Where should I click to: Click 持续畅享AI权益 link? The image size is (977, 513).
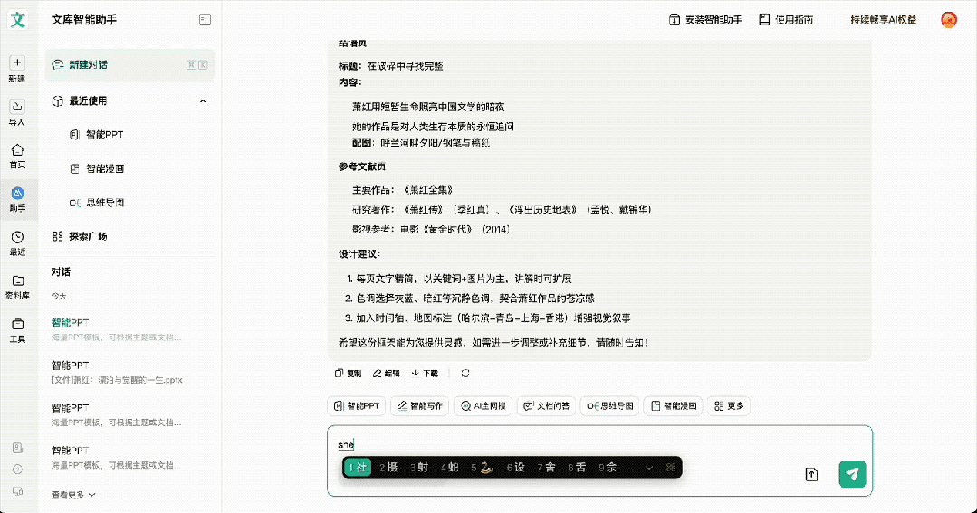click(x=884, y=20)
